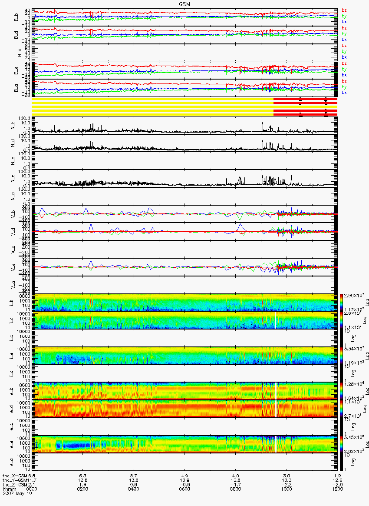Click the i_b spectrogram color bar
The image size is (369, 506).
point(341,303)
